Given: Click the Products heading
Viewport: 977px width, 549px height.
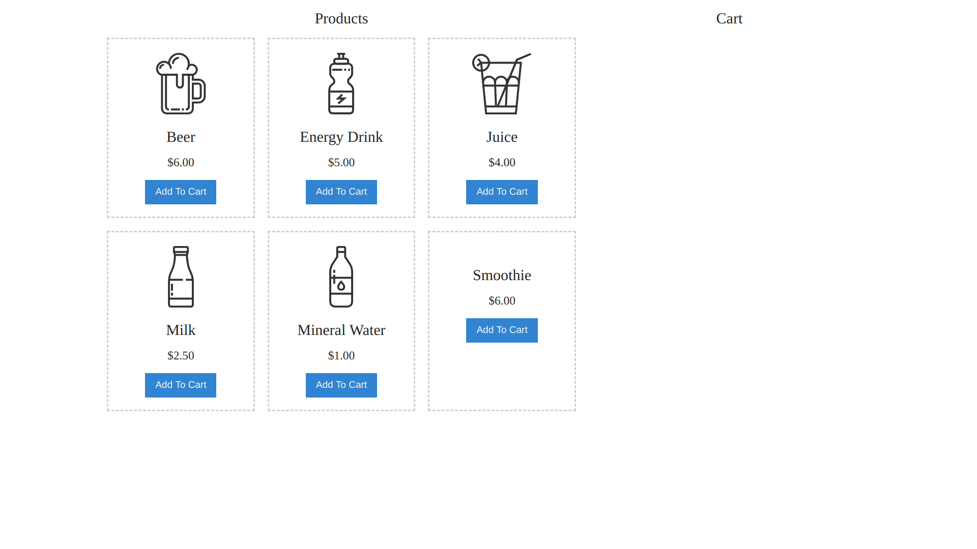Looking at the screenshot, I should [341, 19].
